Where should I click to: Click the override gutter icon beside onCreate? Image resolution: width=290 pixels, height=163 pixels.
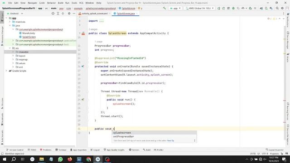83,67
